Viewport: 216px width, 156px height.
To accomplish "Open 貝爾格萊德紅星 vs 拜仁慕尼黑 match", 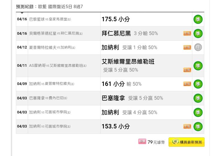I will point(56,34).
